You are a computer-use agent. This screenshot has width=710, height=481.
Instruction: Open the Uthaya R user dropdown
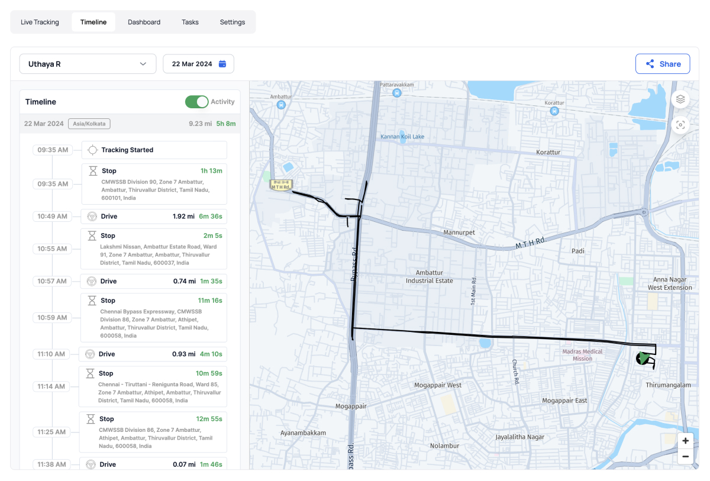point(88,64)
